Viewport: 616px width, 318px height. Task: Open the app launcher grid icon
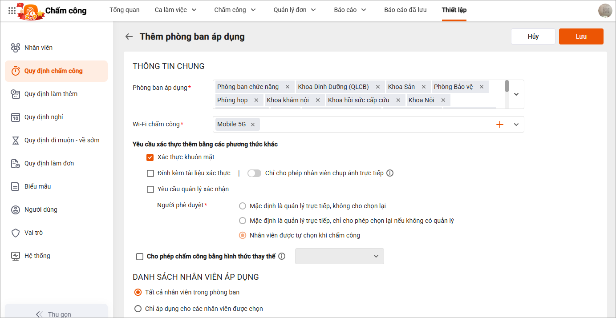[12, 10]
